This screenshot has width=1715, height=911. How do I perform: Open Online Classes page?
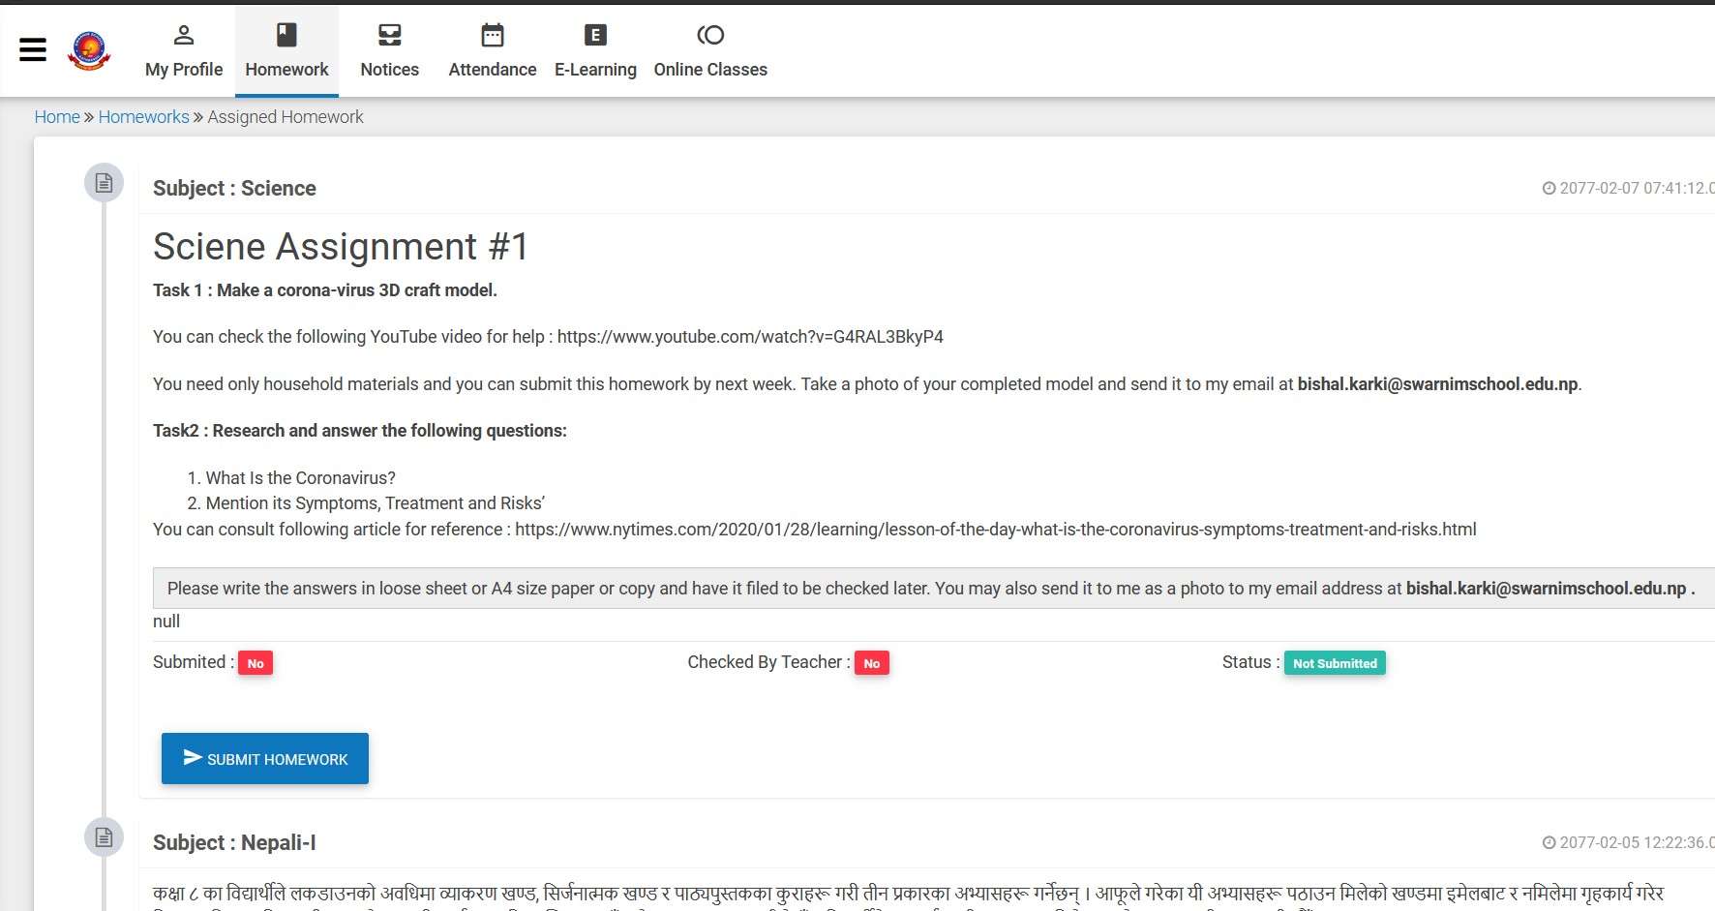[x=710, y=51]
